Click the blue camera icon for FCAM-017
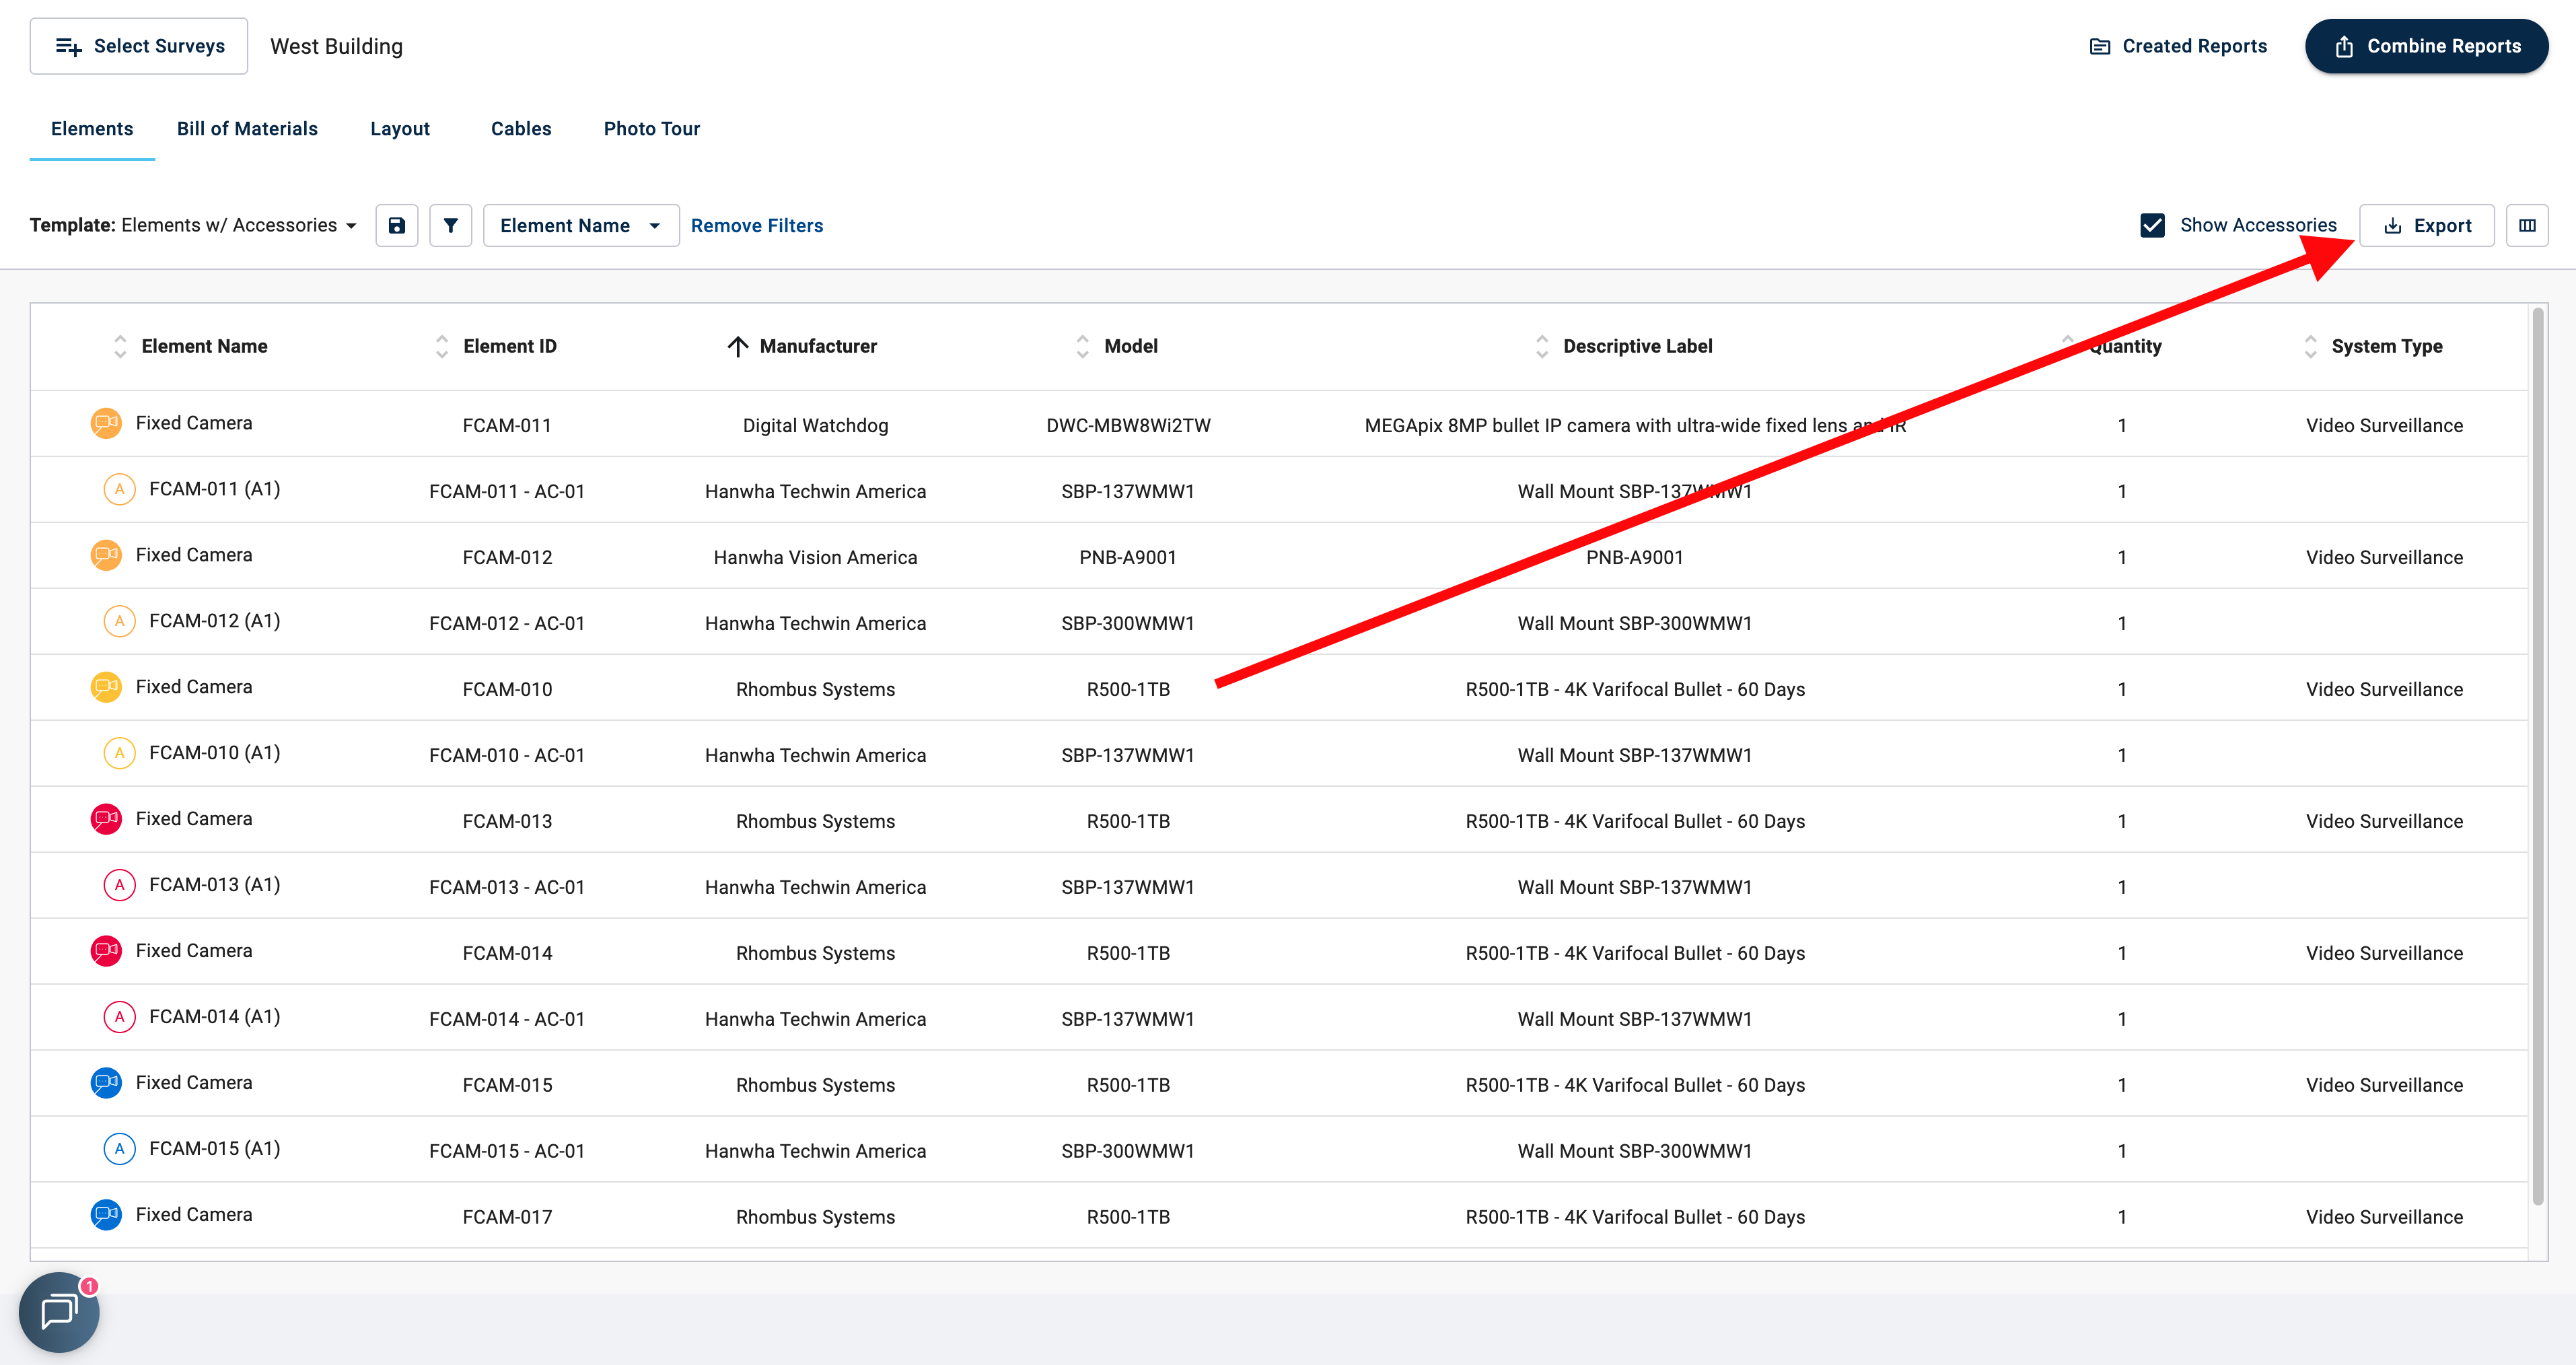The image size is (2576, 1365). point(106,1215)
